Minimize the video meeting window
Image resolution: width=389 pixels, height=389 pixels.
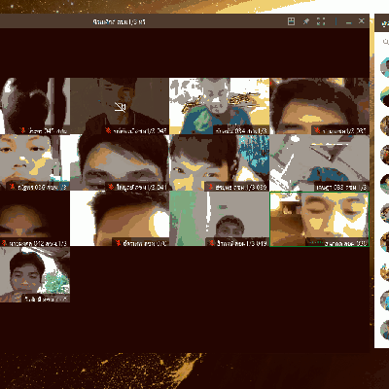pyautogui.click(x=348, y=22)
